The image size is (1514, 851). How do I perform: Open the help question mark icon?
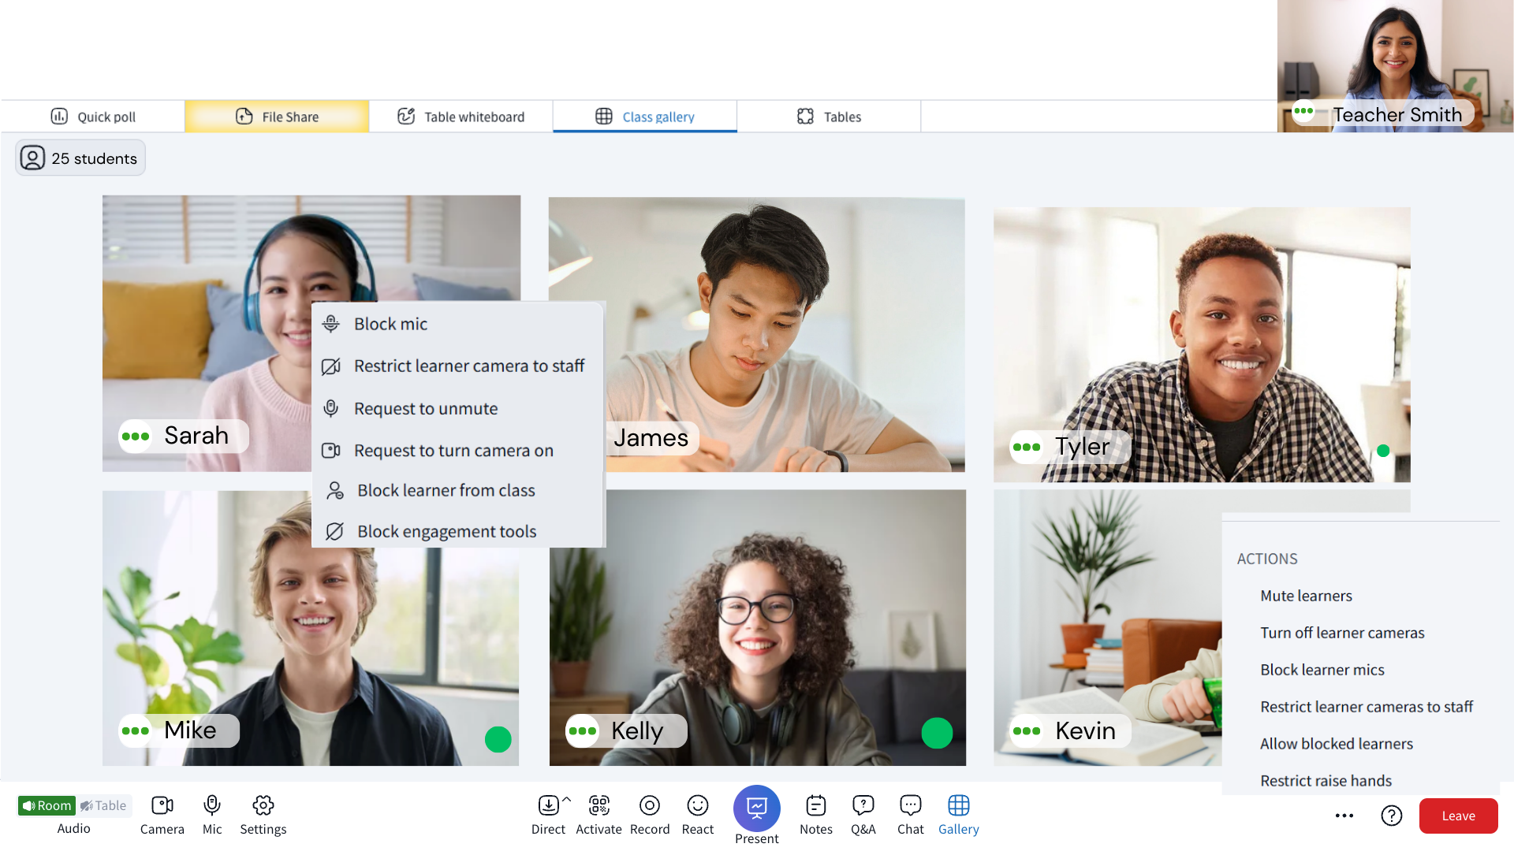click(1392, 816)
